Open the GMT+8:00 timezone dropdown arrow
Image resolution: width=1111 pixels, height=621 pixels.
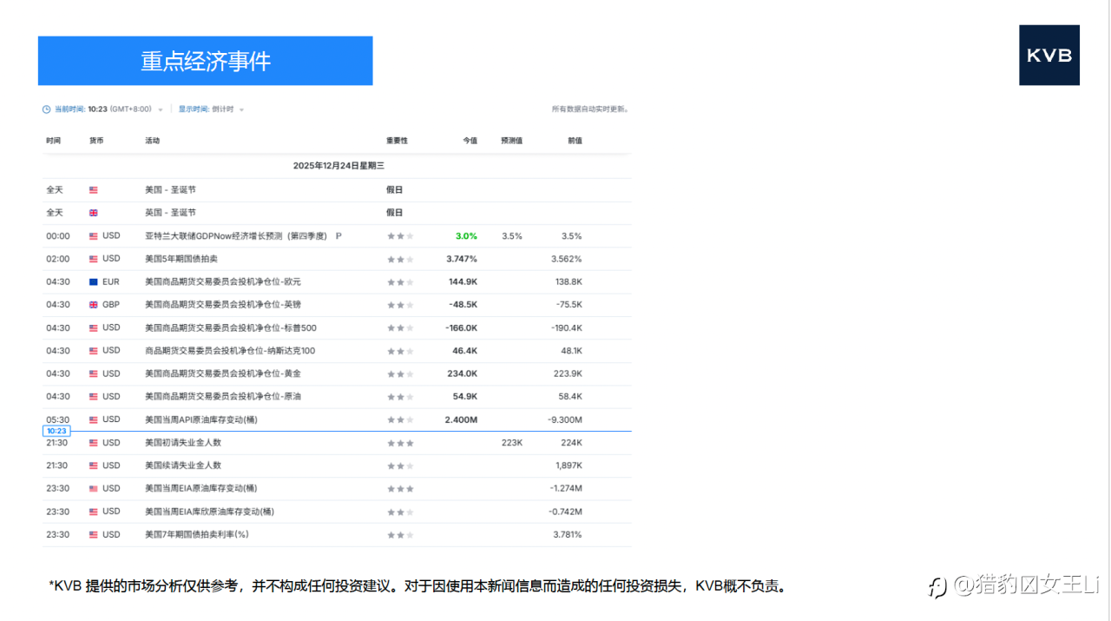[x=161, y=110]
